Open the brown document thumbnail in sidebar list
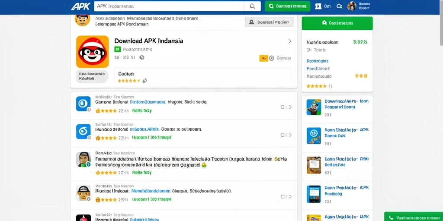443x221 pixels. pyautogui.click(x=314, y=165)
